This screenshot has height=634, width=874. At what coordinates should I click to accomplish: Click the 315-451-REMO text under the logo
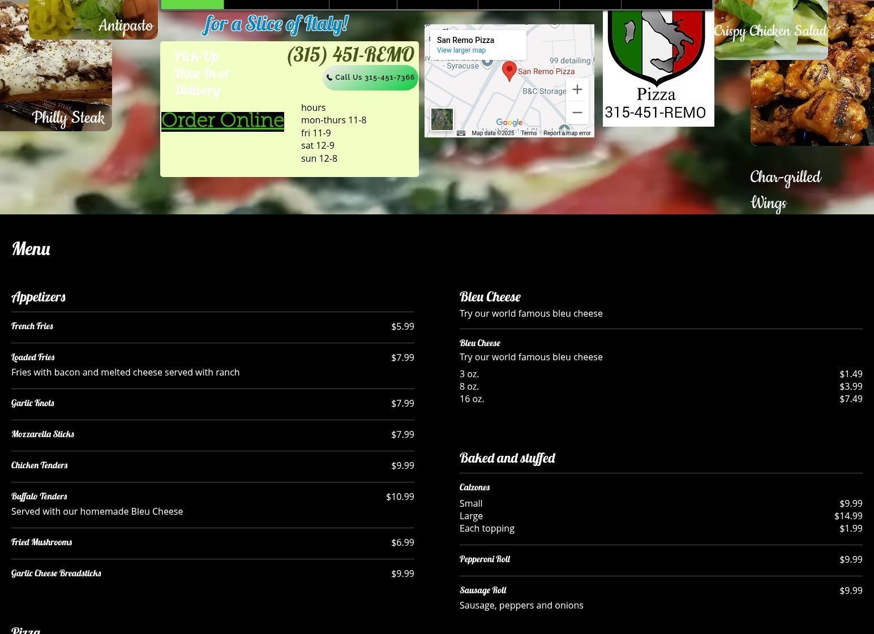pyautogui.click(x=655, y=113)
